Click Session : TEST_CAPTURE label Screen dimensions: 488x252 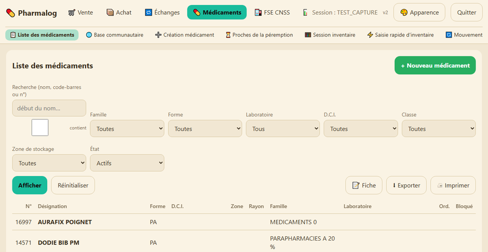click(x=345, y=12)
